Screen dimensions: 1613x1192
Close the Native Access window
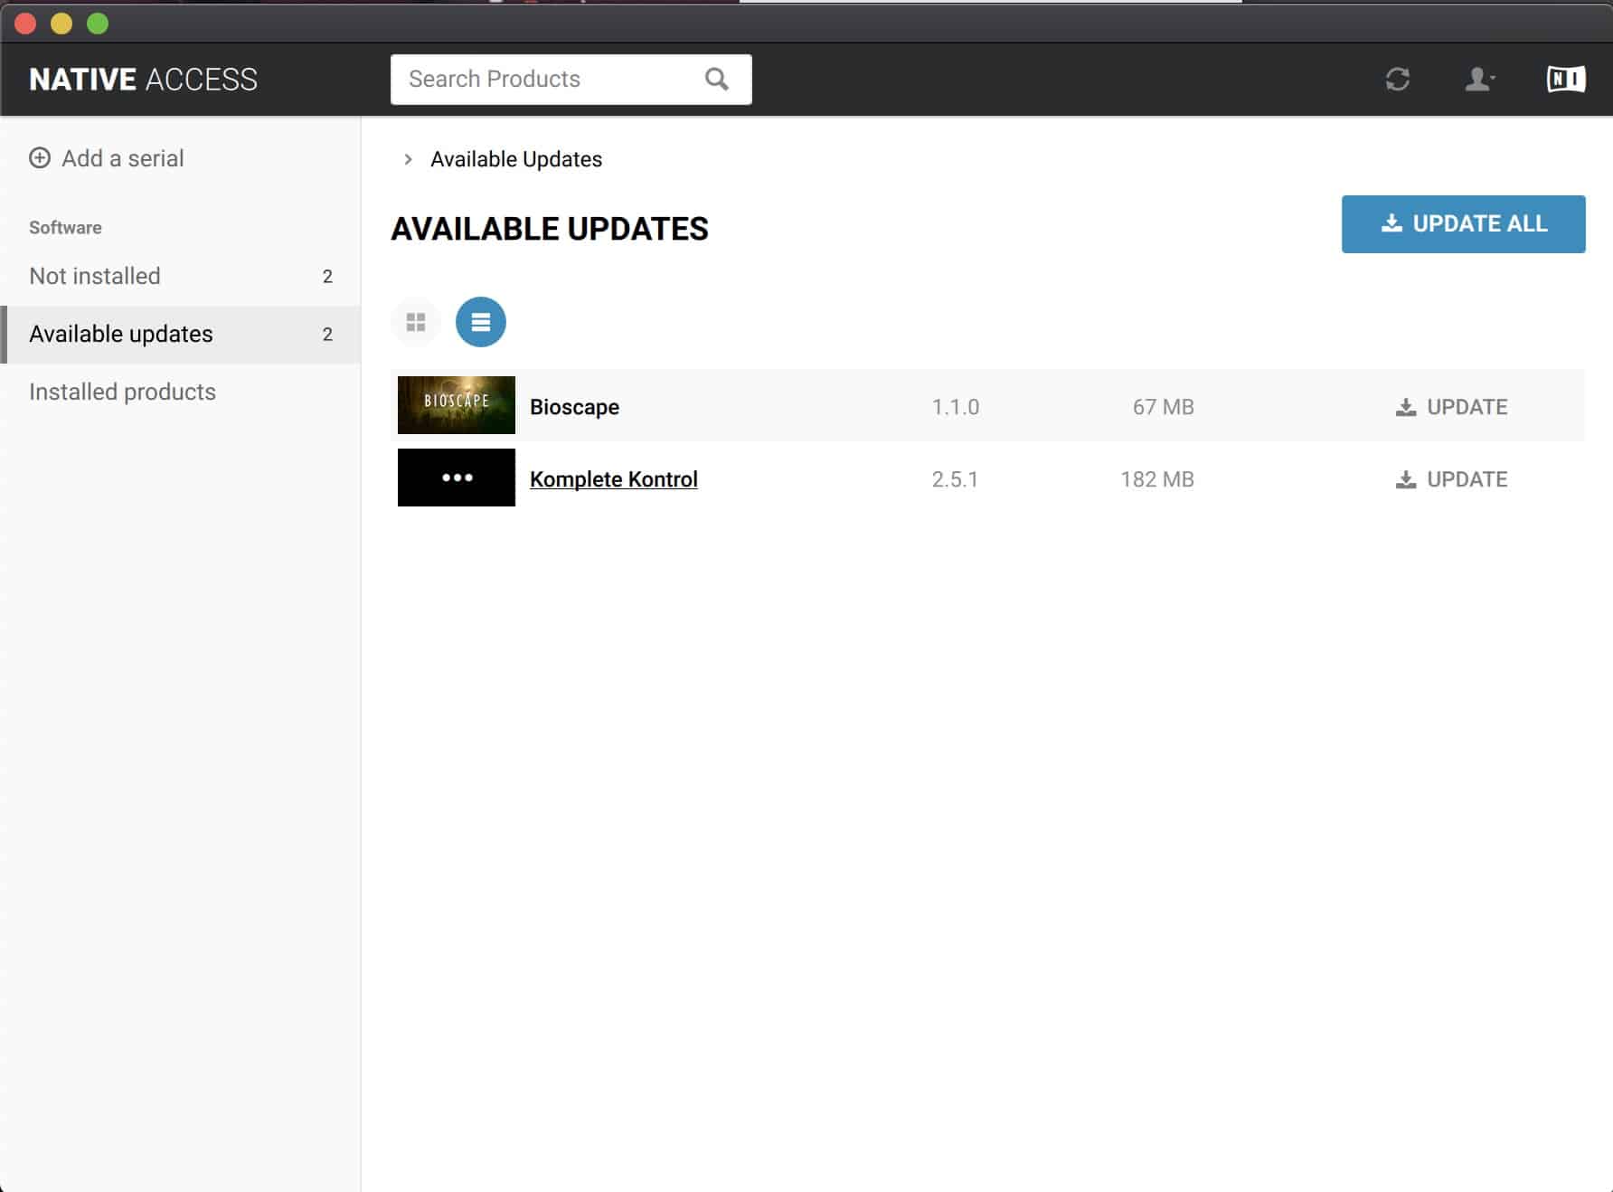click(x=25, y=24)
